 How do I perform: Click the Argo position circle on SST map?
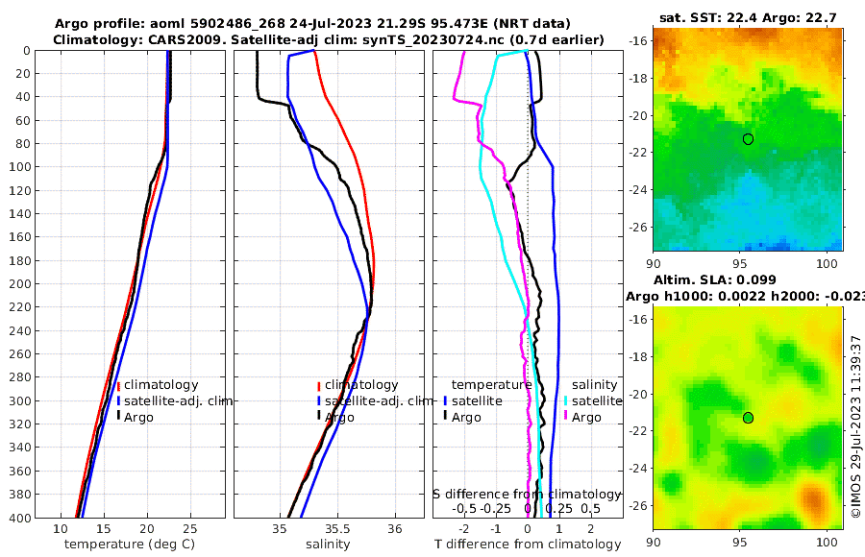click(748, 139)
